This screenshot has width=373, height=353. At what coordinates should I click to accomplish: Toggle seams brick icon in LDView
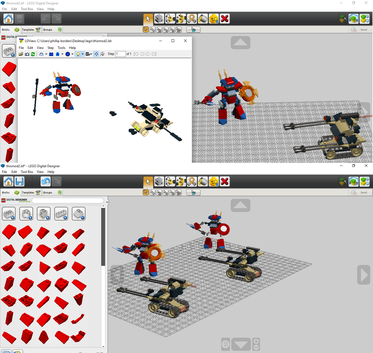tap(51, 54)
